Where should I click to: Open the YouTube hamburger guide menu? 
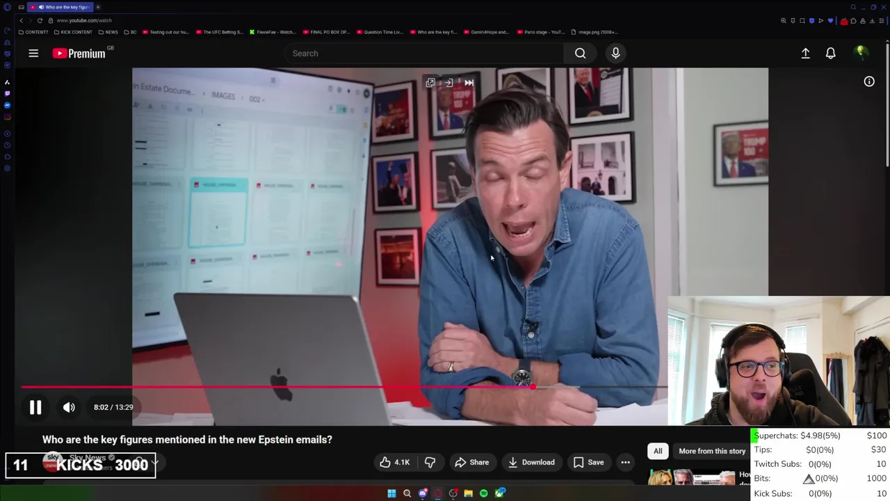(x=33, y=53)
